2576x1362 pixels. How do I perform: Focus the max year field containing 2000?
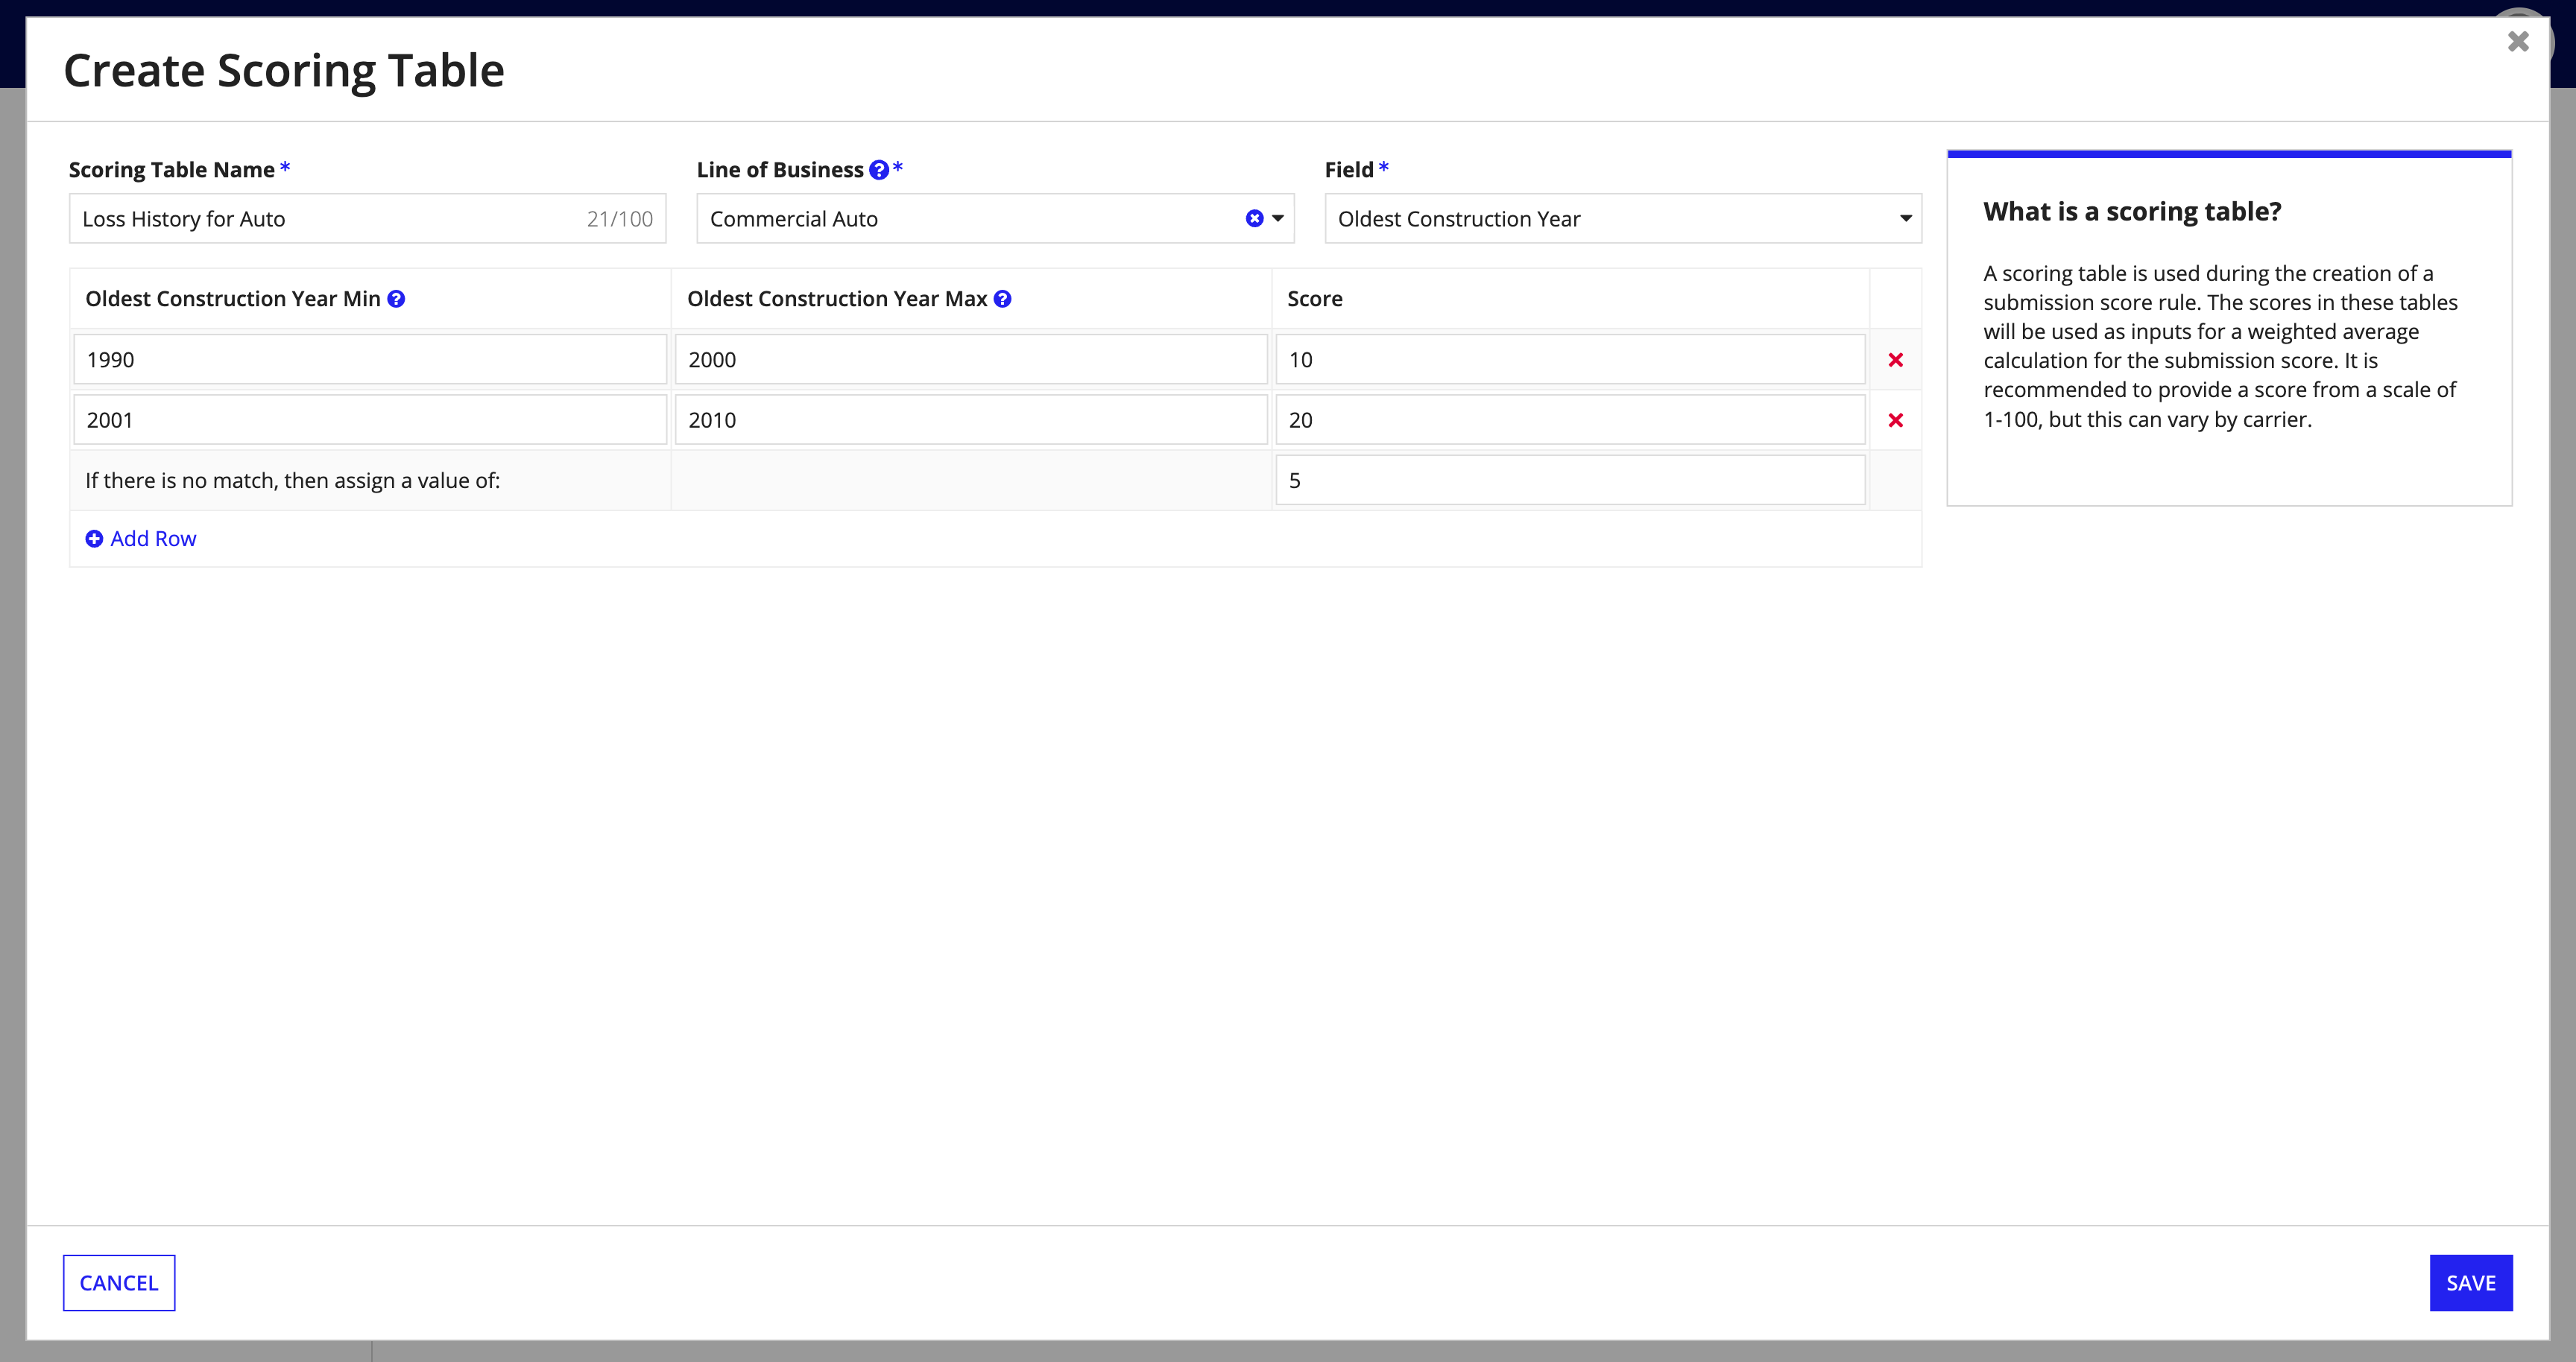[971, 360]
